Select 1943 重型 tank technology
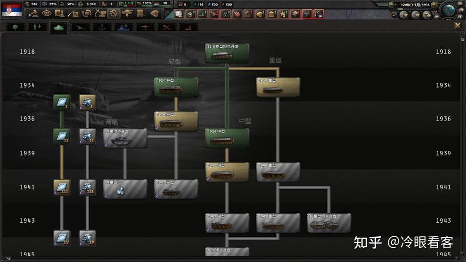 click(278, 223)
